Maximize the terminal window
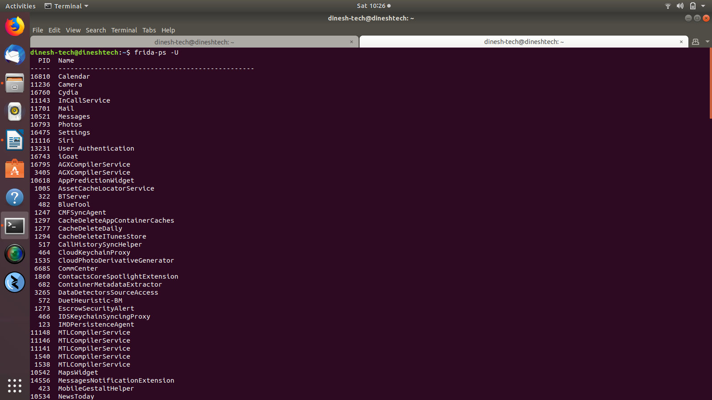Image resolution: width=712 pixels, height=400 pixels. 697,18
